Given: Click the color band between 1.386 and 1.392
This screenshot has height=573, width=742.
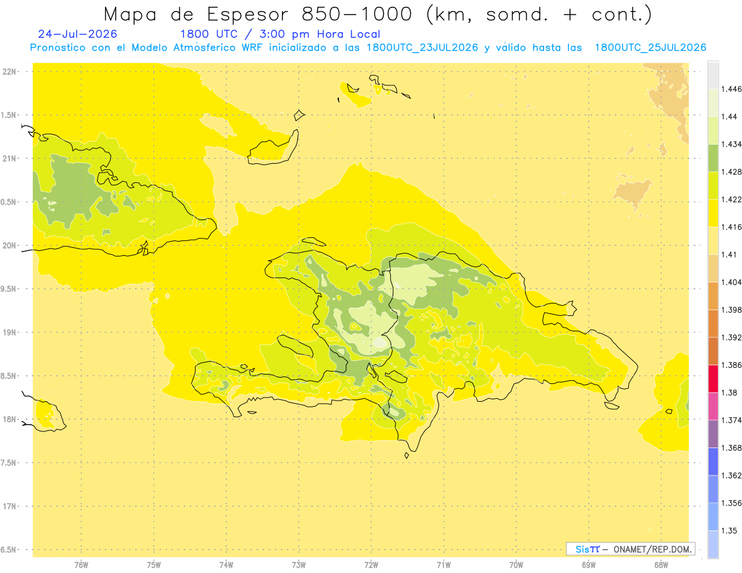Looking at the screenshot, I should point(713,351).
